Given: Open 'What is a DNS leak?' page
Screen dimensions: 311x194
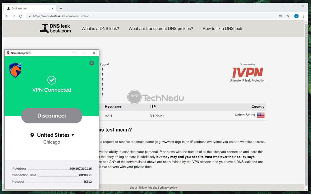Looking at the screenshot, I should click(100, 29).
